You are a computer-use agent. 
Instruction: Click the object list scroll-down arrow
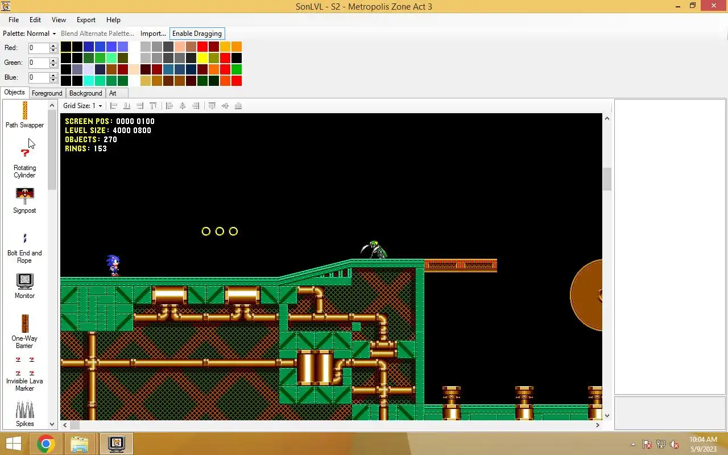[52, 424]
